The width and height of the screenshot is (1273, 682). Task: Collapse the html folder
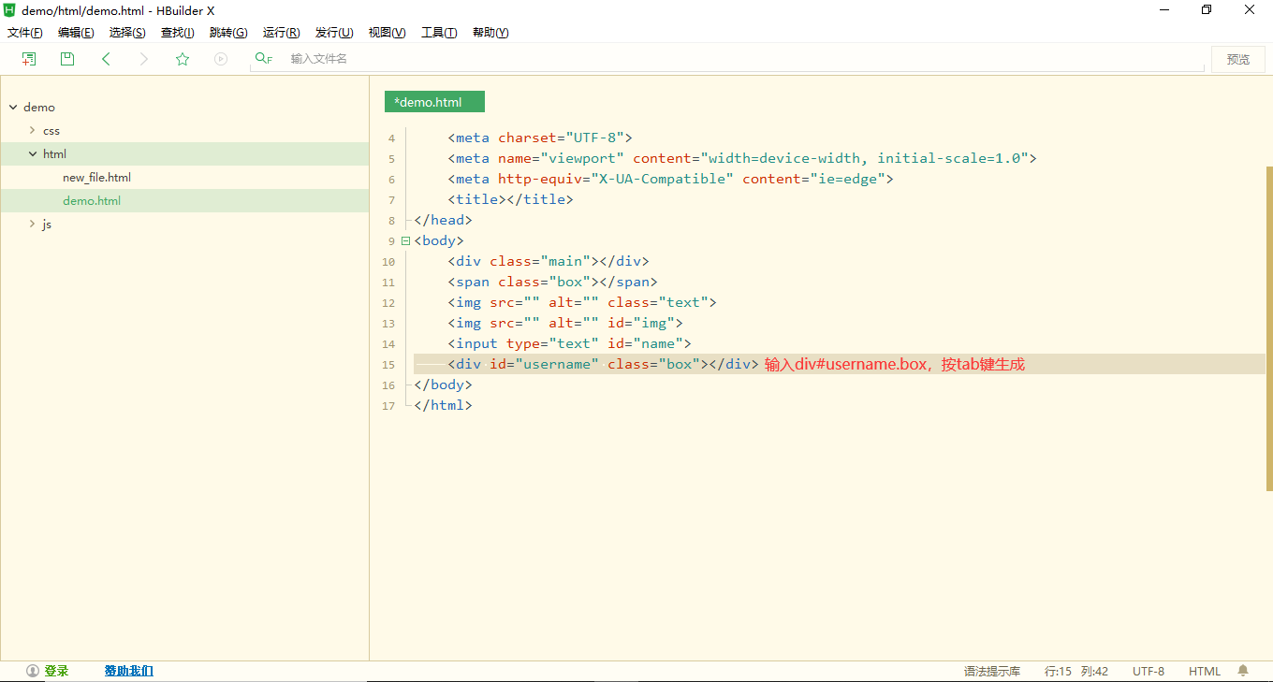[33, 154]
